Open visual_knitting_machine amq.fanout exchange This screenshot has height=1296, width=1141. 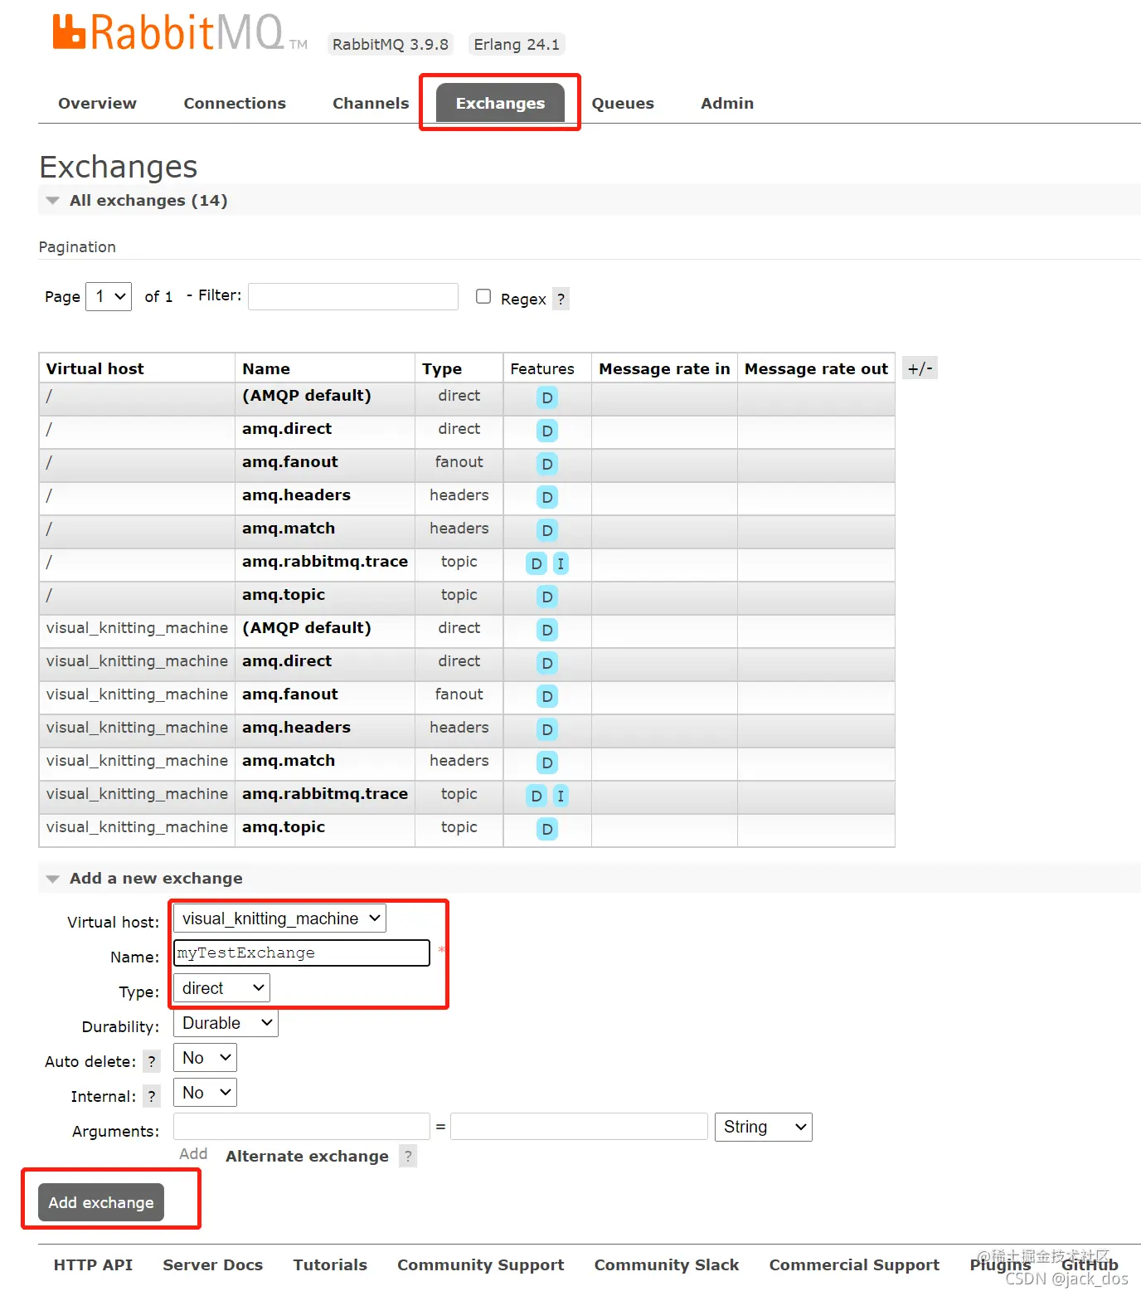290,694
